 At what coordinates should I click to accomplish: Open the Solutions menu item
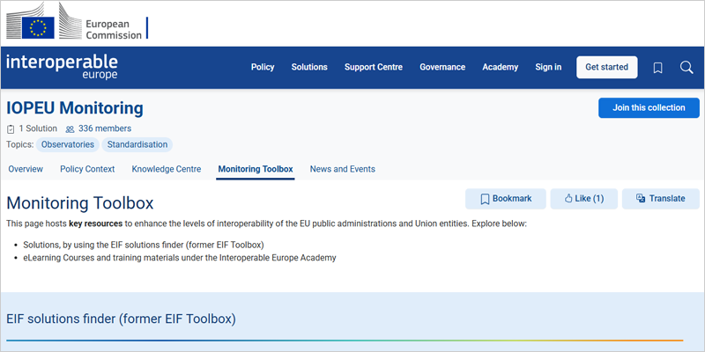(309, 68)
